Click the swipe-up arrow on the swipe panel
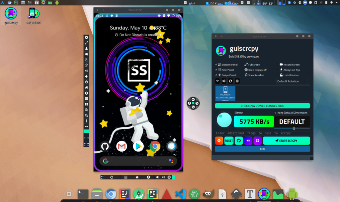 click(x=193, y=99)
